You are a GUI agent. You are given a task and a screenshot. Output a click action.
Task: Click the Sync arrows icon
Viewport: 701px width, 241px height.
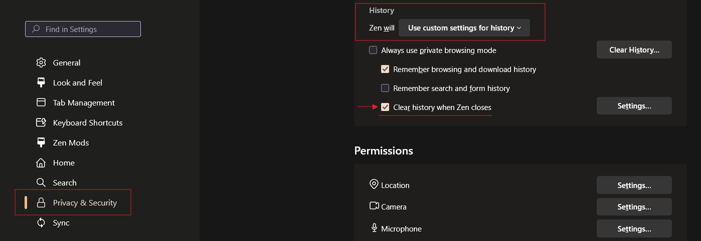point(41,222)
